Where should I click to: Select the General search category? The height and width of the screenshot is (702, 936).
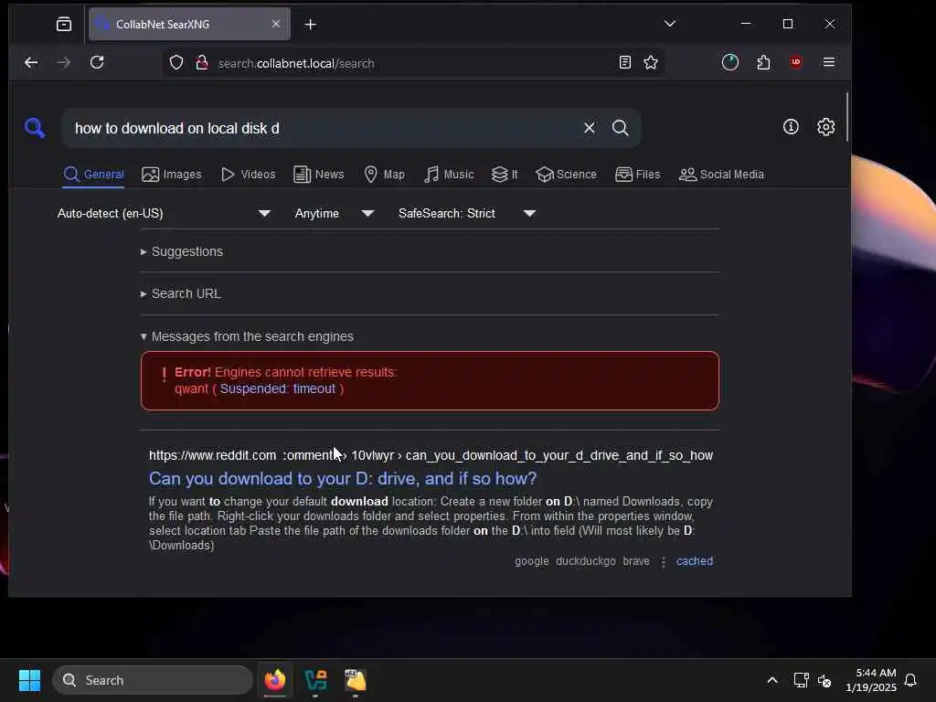click(94, 175)
